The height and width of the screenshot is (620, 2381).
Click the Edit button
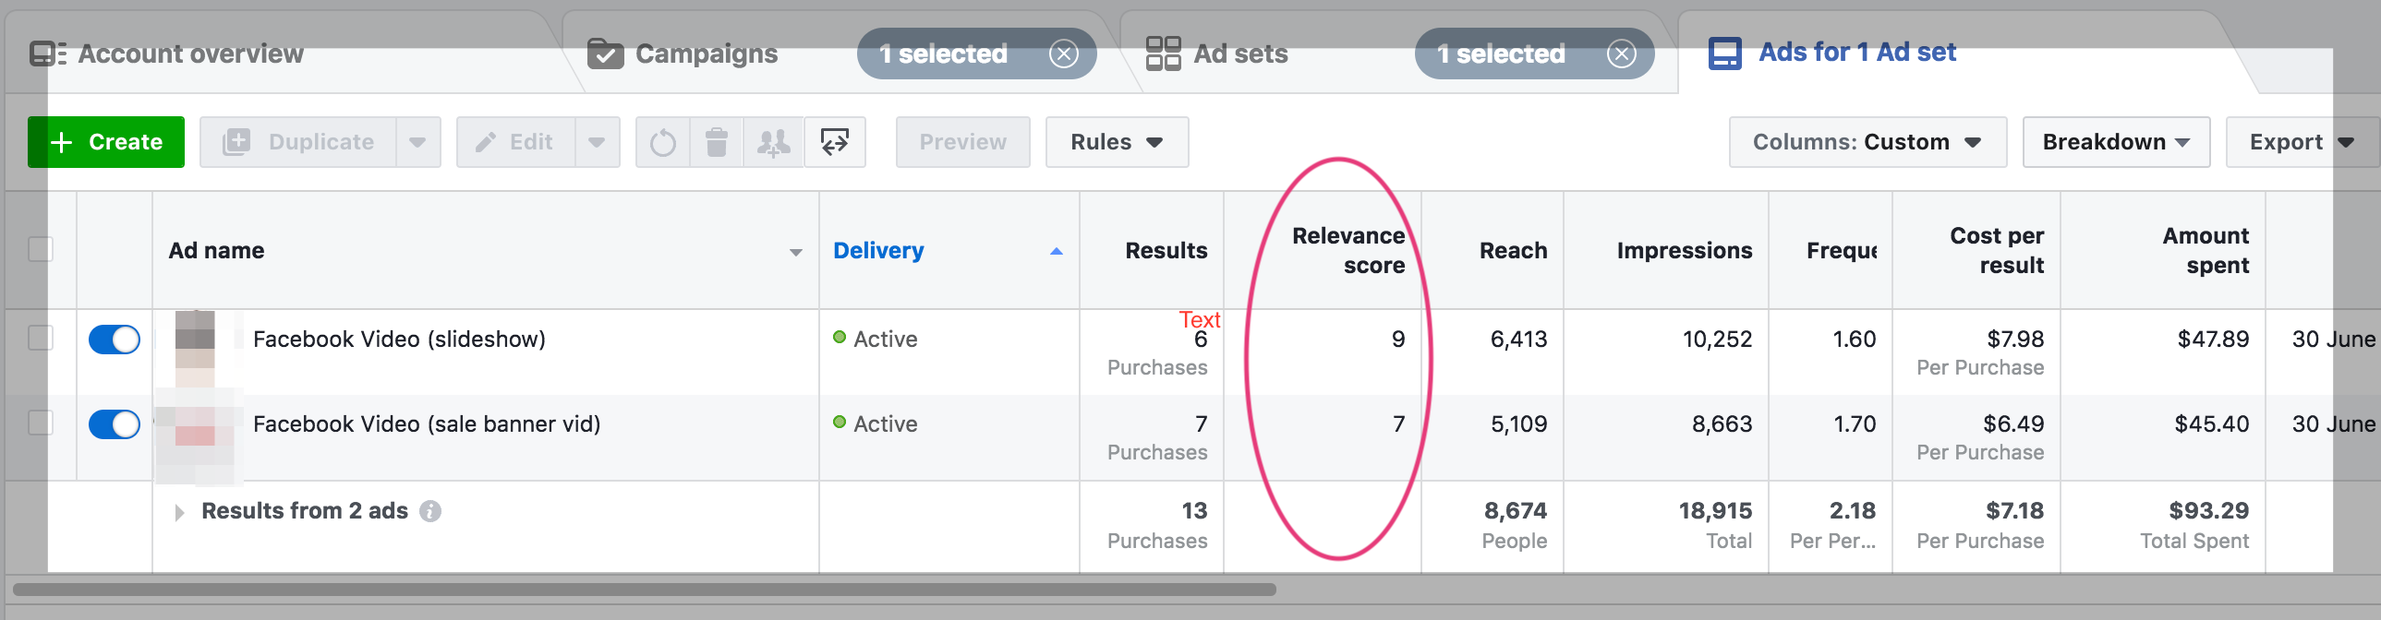[515, 142]
